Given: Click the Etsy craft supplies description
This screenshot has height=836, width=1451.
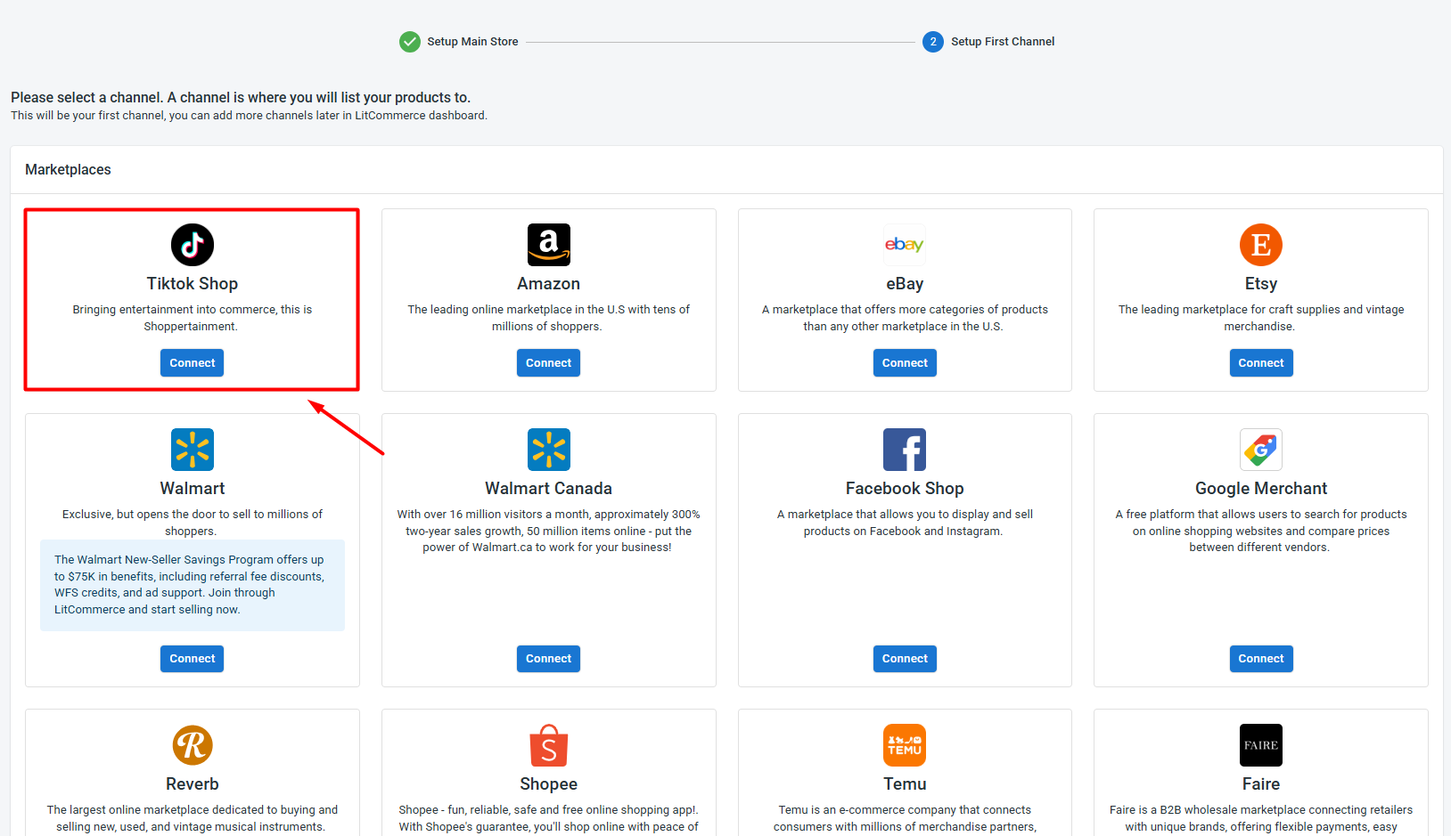Looking at the screenshot, I should [1261, 318].
